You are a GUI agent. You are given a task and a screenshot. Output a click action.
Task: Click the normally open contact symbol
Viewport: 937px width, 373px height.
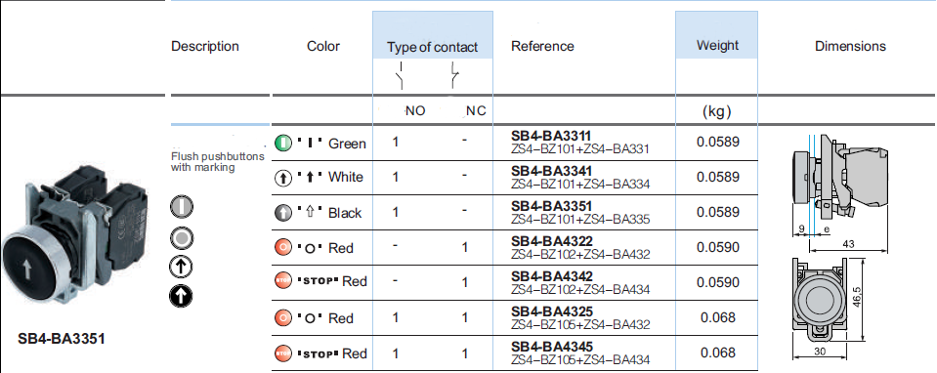(x=400, y=74)
